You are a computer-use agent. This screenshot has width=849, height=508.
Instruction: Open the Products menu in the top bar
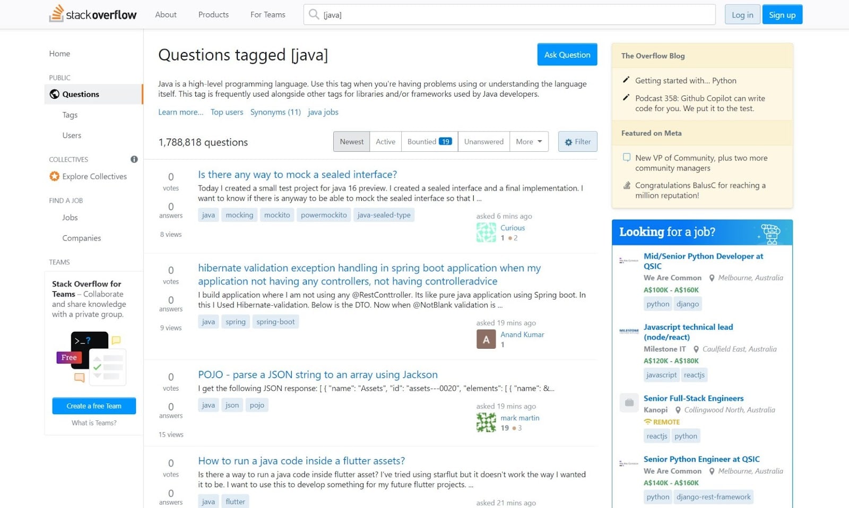click(213, 14)
